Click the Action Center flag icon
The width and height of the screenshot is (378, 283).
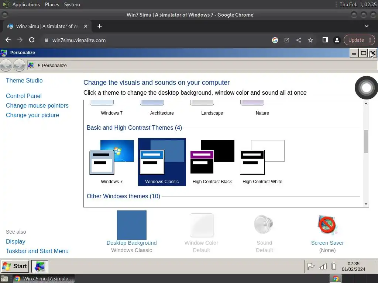click(x=310, y=266)
